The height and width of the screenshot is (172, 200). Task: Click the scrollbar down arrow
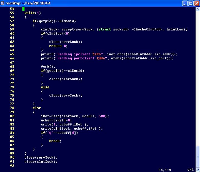(x=198, y=170)
